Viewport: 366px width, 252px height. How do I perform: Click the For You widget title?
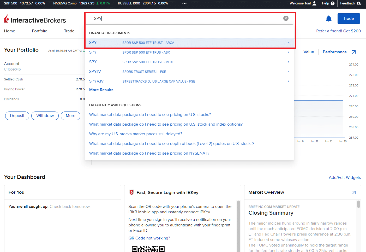pyautogui.click(x=16, y=192)
